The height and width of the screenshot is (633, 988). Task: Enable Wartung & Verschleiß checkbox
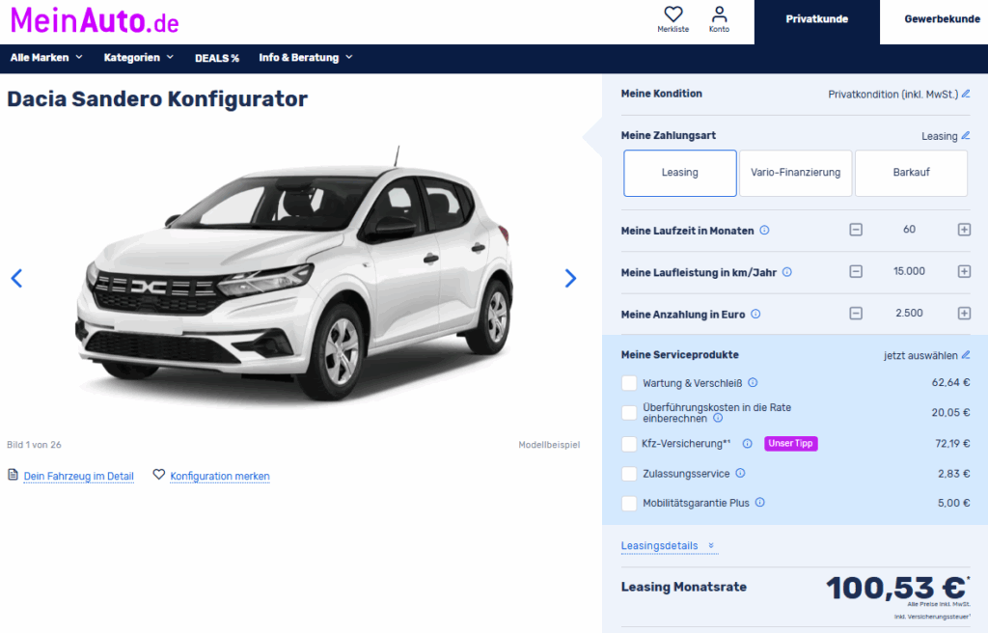coord(629,383)
